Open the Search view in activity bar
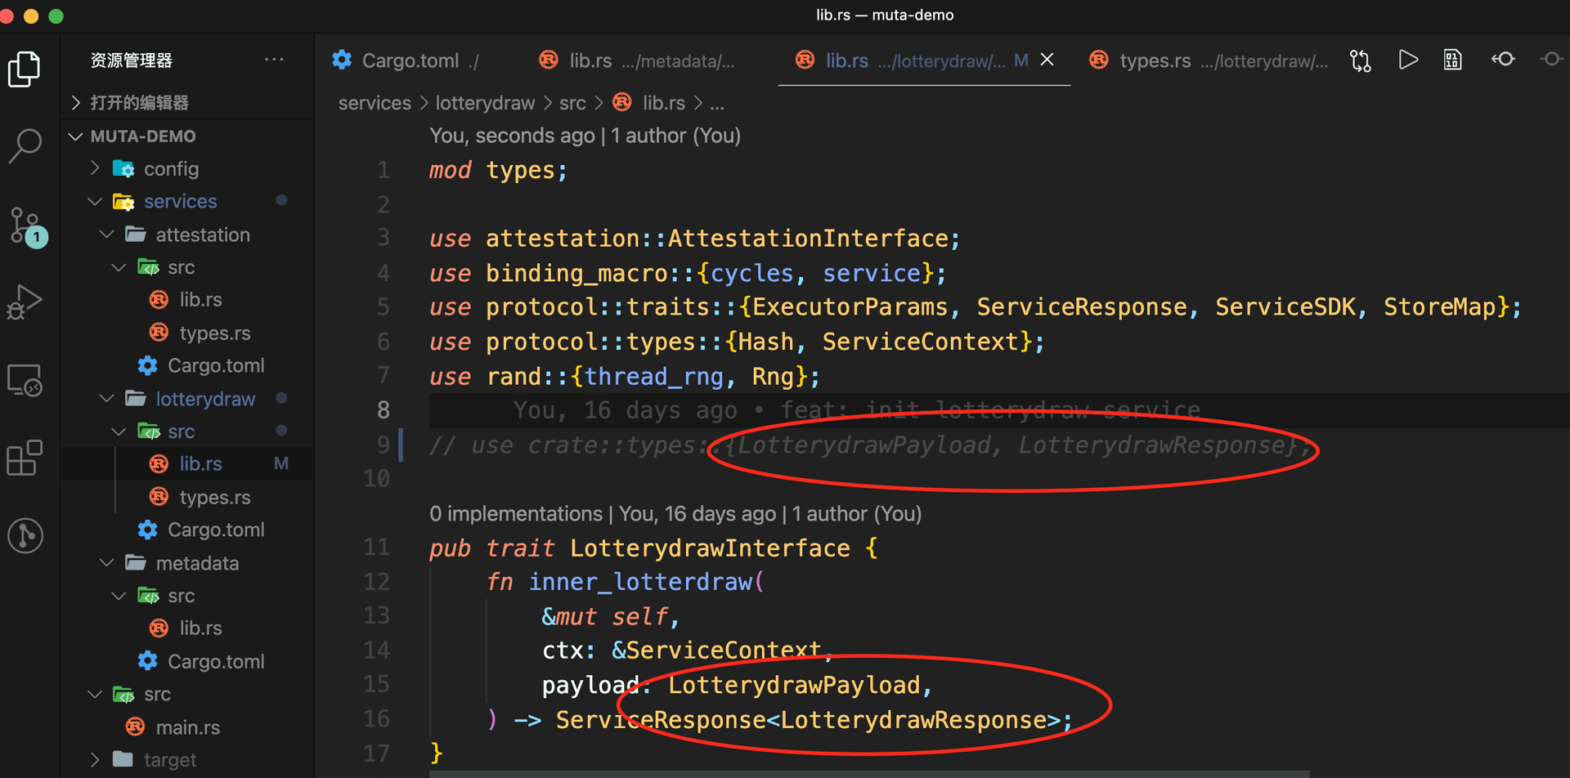Viewport: 1570px width, 778px height. 25,145
